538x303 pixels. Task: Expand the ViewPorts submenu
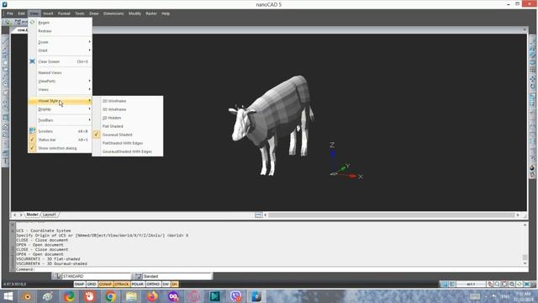[60, 81]
